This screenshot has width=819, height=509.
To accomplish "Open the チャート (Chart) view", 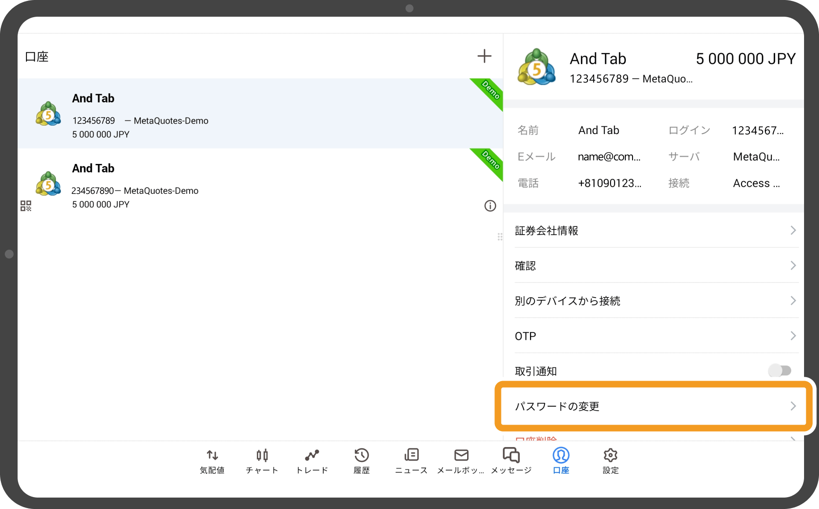I will pyautogui.click(x=262, y=460).
